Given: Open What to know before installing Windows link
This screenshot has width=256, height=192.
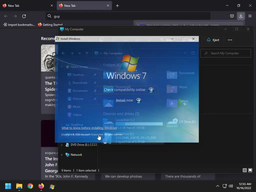Looking at the screenshot, I should pos(89,128).
